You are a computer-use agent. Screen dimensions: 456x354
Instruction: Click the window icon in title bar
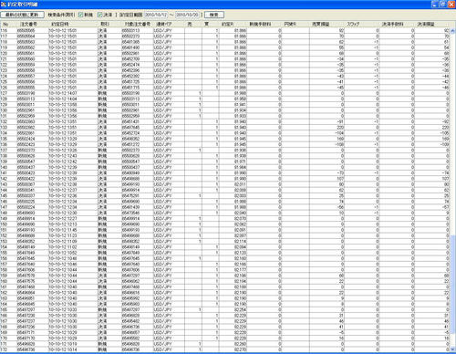4,5
